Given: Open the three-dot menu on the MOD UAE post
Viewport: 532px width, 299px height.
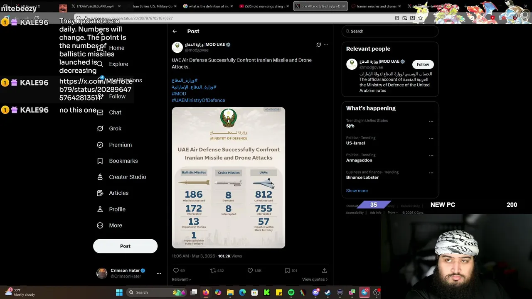Looking at the screenshot, I should tap(326, 44).
